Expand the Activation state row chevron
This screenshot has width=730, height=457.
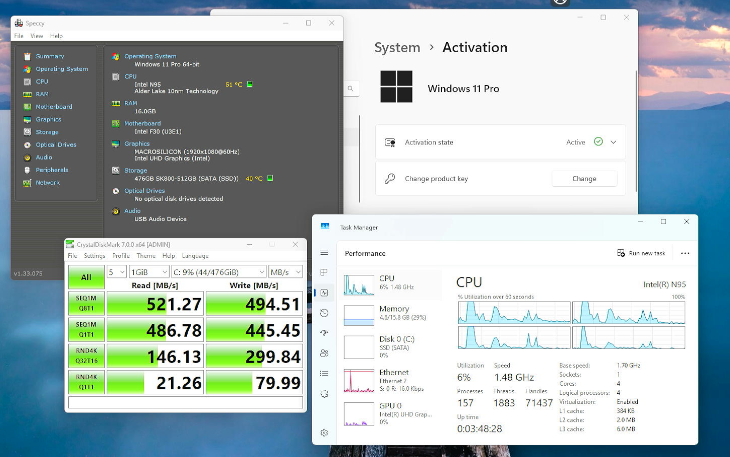point(613,142)
